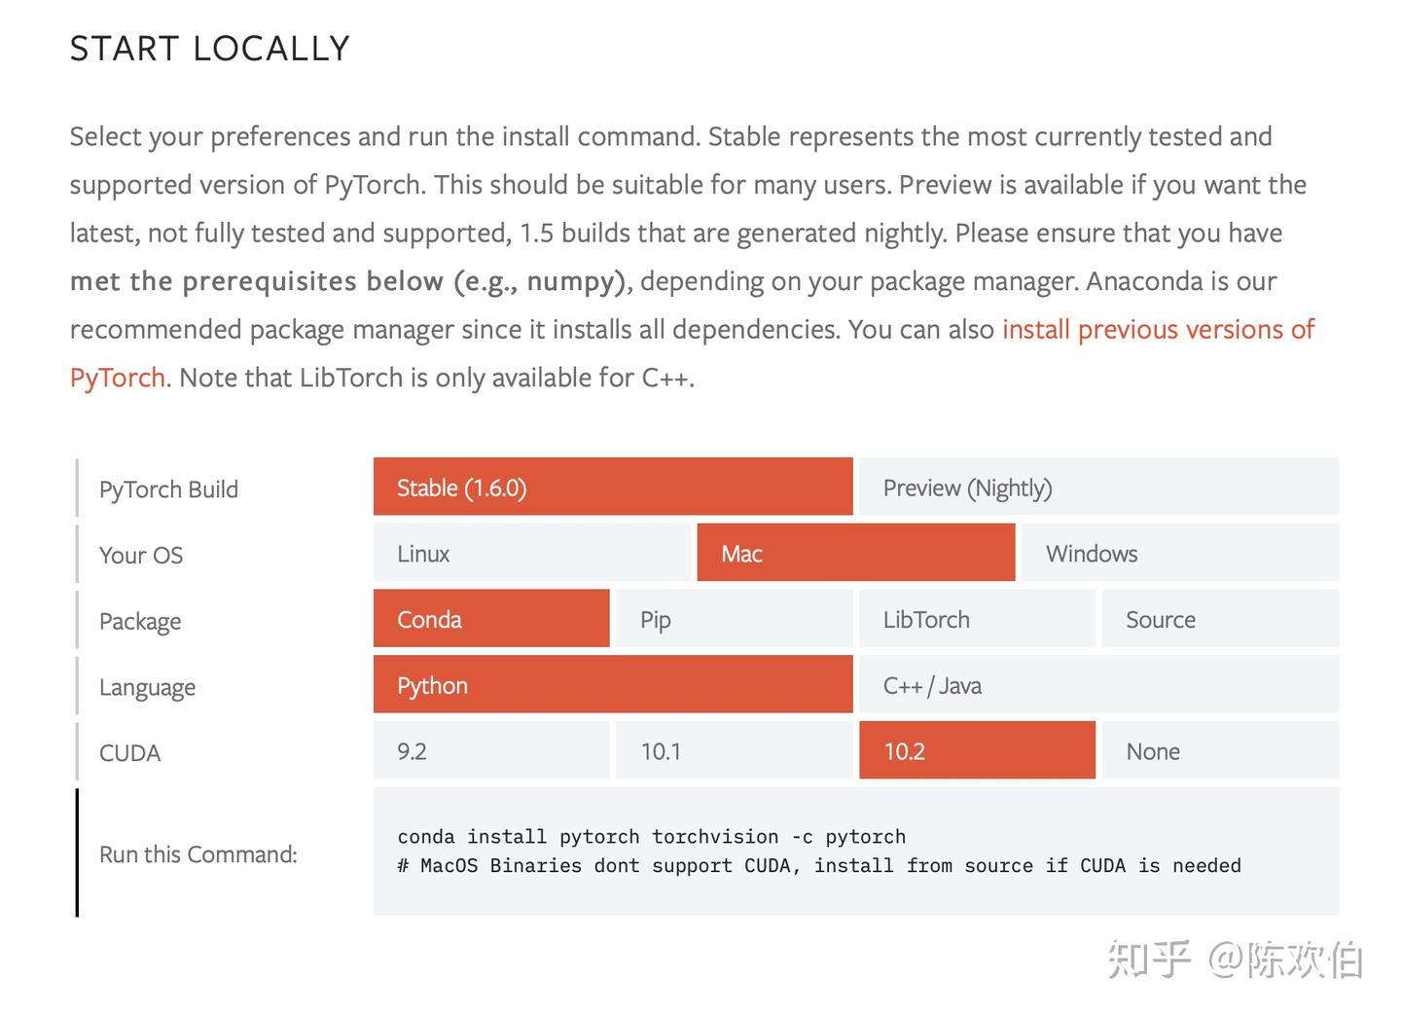Image resolution: width=1401 pixels, height=1016 pixels.
Task: Switch OS selection to Windows
Action: pyautogui.click(x=1178, y=553)
